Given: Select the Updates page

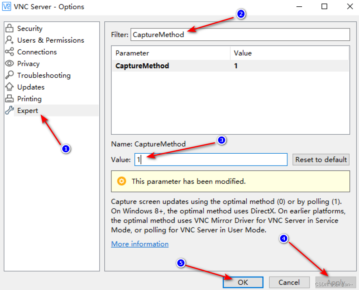Looking at the screenshot, I should point(31,87).
